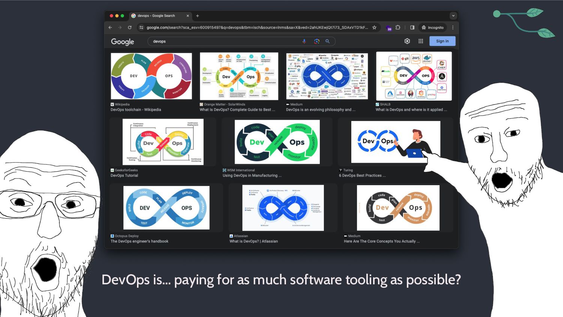Click the browser address bar URL
This screenshot has height=317, width=563.
pos(257,27)
